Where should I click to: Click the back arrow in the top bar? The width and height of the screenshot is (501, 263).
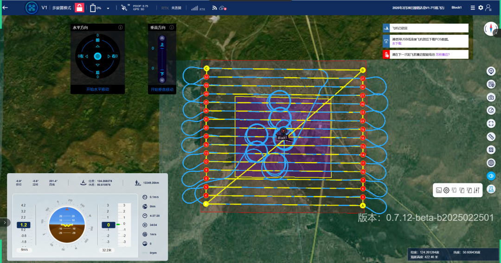pos(6,7)
